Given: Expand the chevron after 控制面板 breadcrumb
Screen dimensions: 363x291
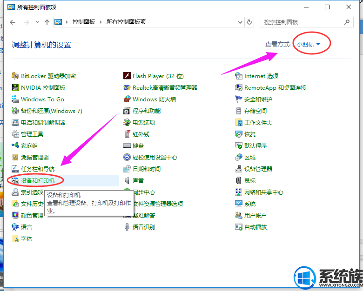Looking at the screenshot, I should (x=101, y=22).
